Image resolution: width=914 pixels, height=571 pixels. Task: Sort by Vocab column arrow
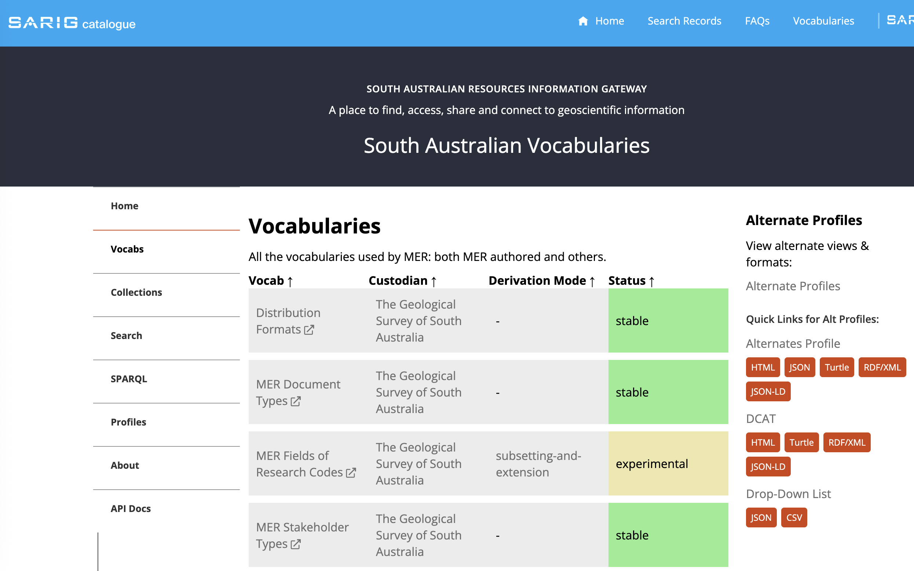coord(290,281)
